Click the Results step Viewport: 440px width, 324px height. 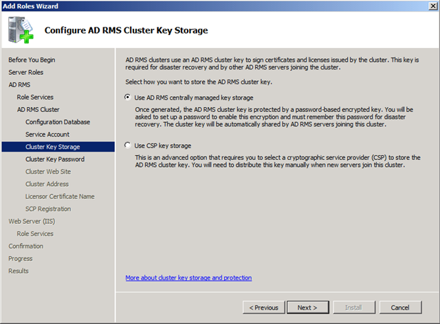coord(19,271)
